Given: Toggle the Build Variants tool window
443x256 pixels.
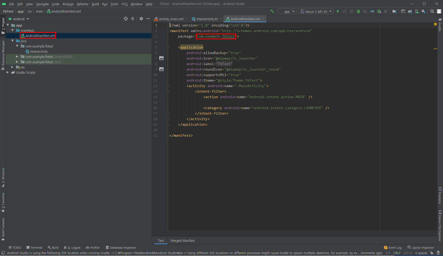Looking at the screenshot, I should coord(3,229).
